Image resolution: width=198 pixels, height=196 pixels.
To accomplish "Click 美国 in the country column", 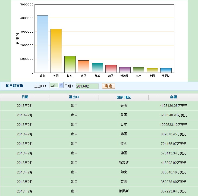I will tap(124, 115).
